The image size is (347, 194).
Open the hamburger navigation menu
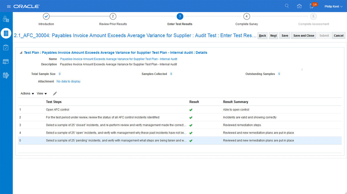coord(9,6)
